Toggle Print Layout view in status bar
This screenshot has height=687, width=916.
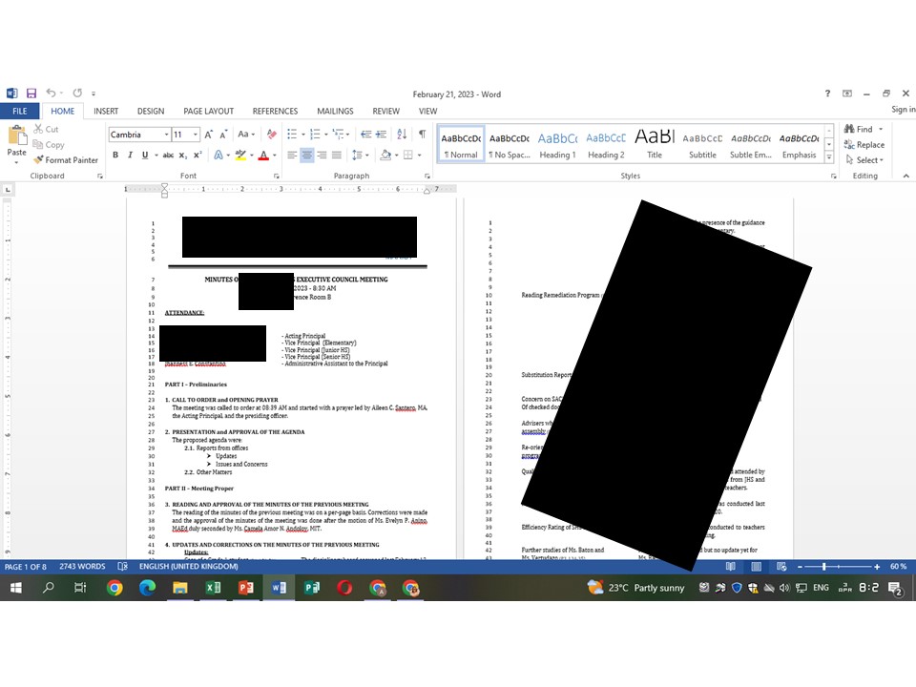coord(756,567)
